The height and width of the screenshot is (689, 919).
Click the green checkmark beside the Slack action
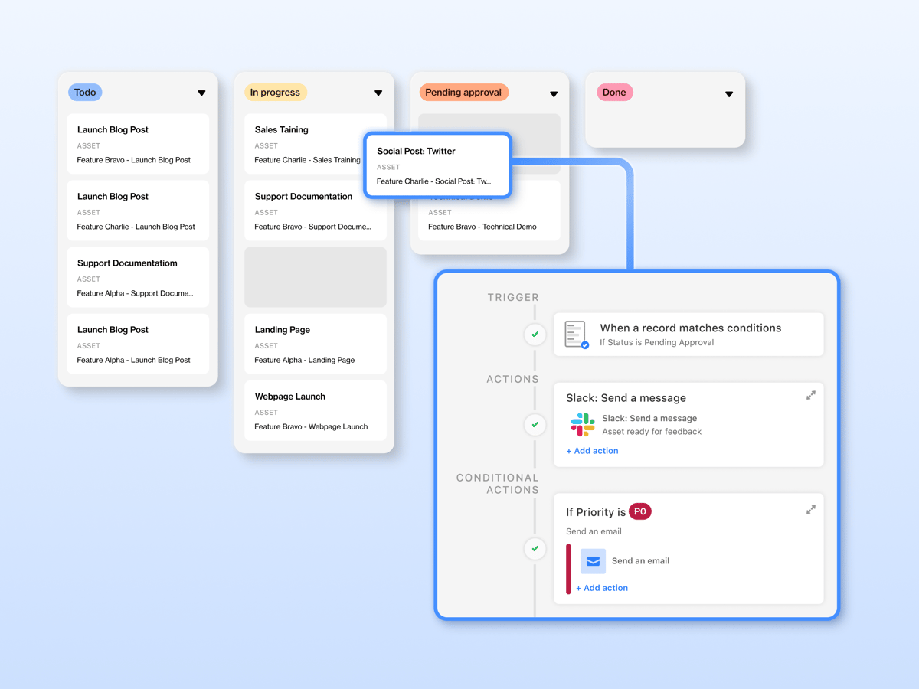pos(535,425)
